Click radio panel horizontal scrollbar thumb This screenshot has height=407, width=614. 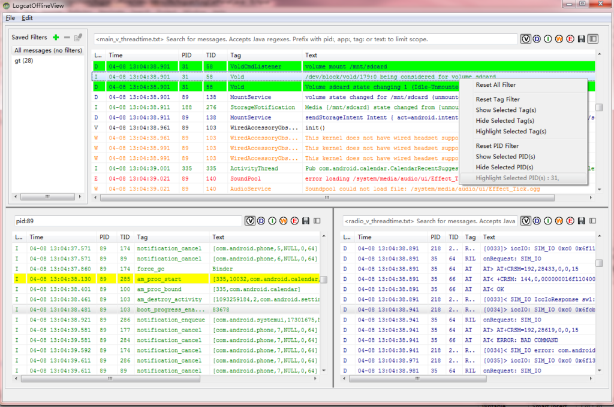(418, 378)
